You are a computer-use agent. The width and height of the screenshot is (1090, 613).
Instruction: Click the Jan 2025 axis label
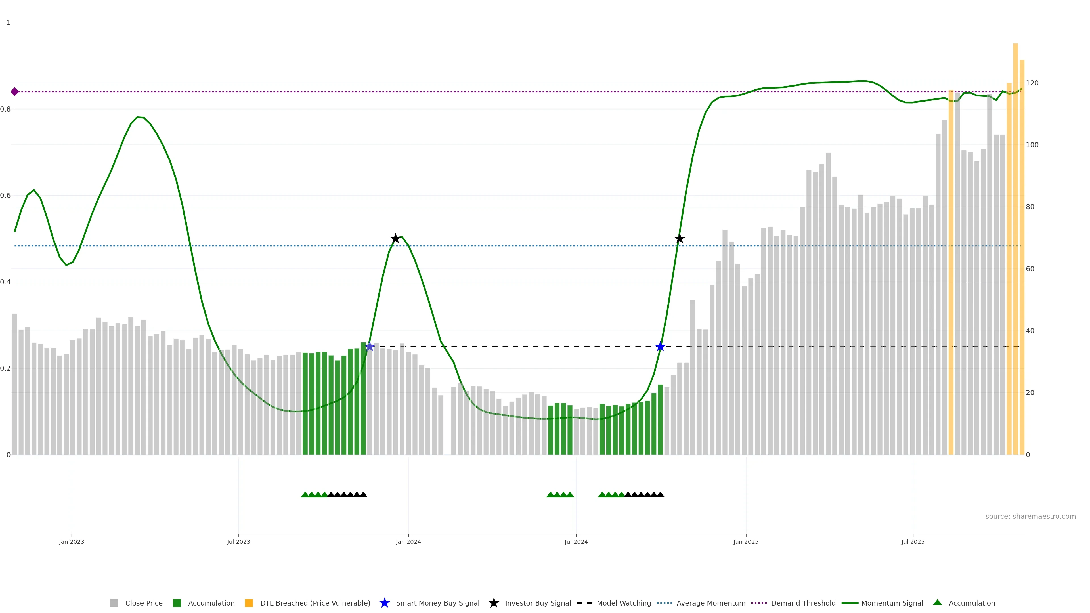click(746, 542)
